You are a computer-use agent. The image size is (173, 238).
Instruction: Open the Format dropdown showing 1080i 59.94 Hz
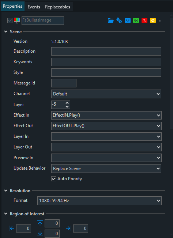tap(99, 201)
